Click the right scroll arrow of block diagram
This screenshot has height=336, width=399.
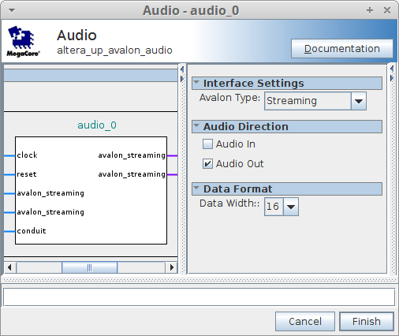point(172,267)
